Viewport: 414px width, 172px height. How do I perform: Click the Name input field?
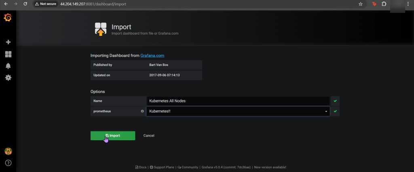238,101
